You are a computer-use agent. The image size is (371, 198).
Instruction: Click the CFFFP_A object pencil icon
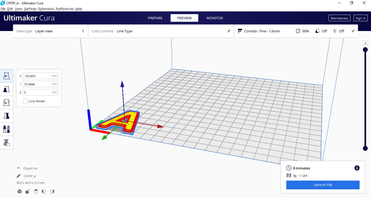coord(18,176)
